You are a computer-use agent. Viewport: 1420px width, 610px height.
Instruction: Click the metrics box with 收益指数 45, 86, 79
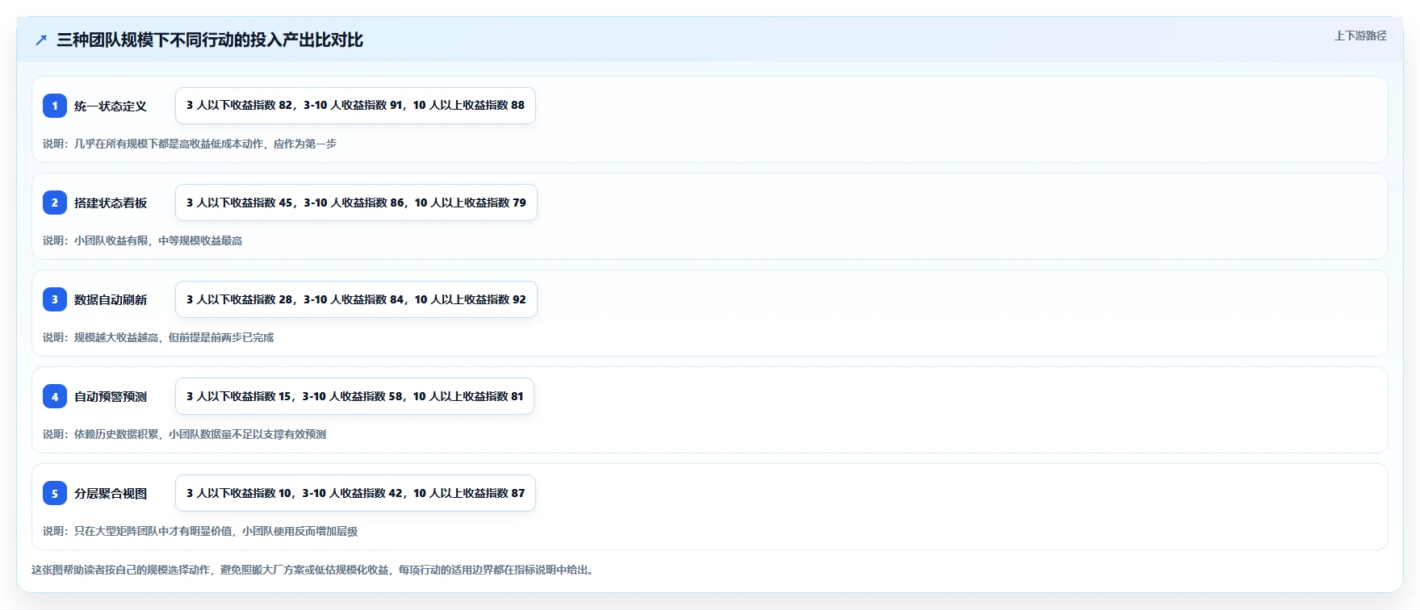356,203
